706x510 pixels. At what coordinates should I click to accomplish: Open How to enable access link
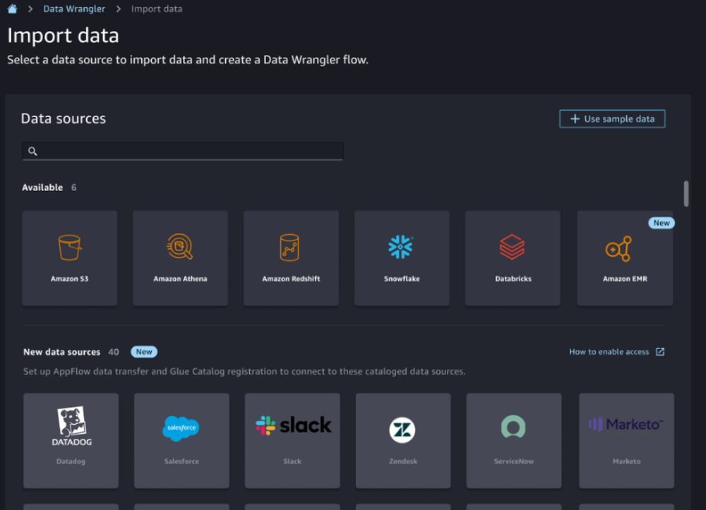[x=609, y=352]
